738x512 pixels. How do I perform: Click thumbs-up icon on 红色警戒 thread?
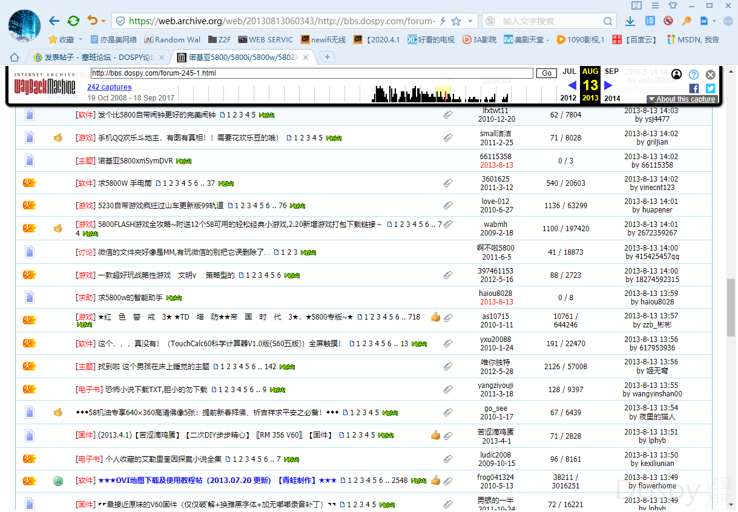point(435,317)
